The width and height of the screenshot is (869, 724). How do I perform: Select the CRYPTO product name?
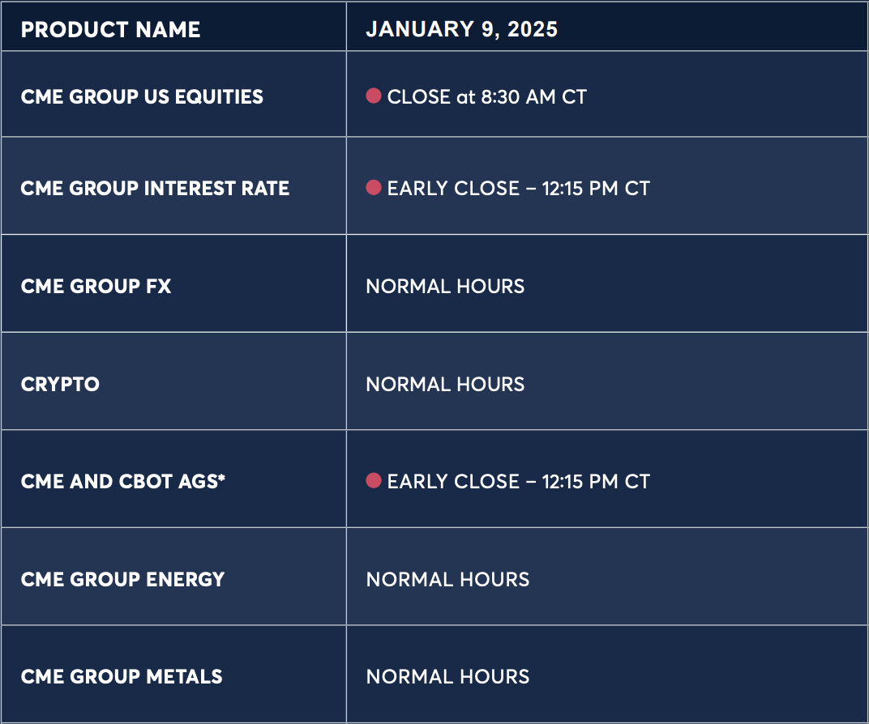pos(60,384)
